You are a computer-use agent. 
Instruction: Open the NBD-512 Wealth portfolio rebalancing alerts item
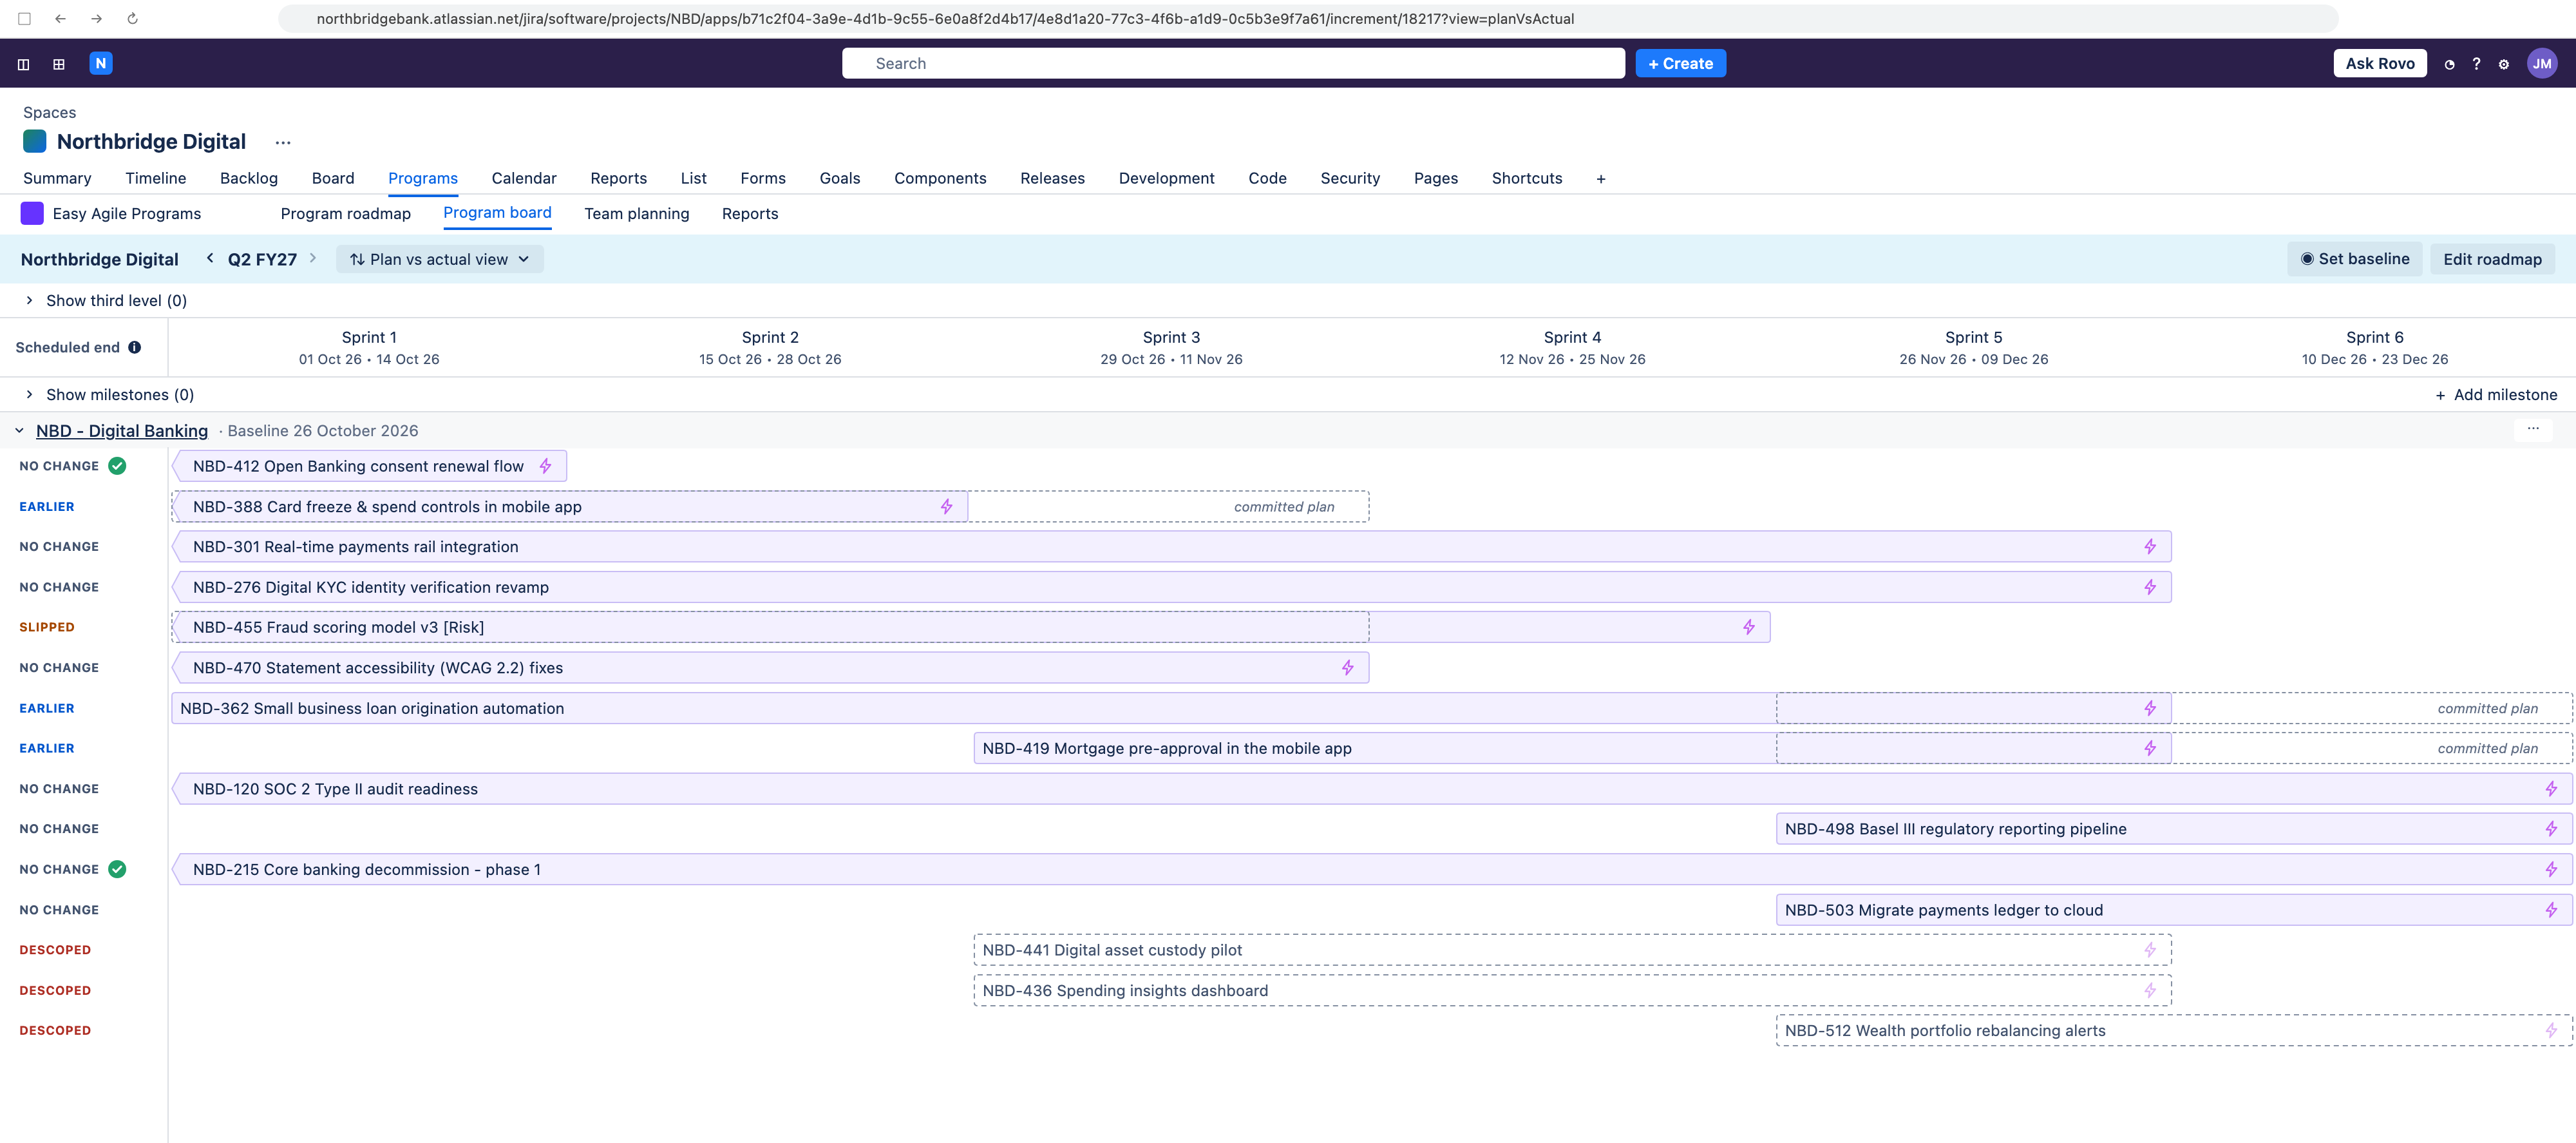[x=2174, y=1030]
